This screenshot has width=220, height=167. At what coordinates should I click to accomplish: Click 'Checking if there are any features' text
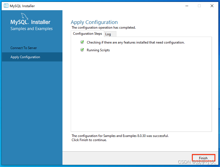(x=136, y=42)
